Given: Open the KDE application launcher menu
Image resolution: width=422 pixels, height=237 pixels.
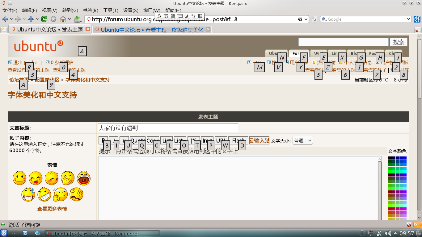Looking at the screenshot, I should click(x=4, y=233).
